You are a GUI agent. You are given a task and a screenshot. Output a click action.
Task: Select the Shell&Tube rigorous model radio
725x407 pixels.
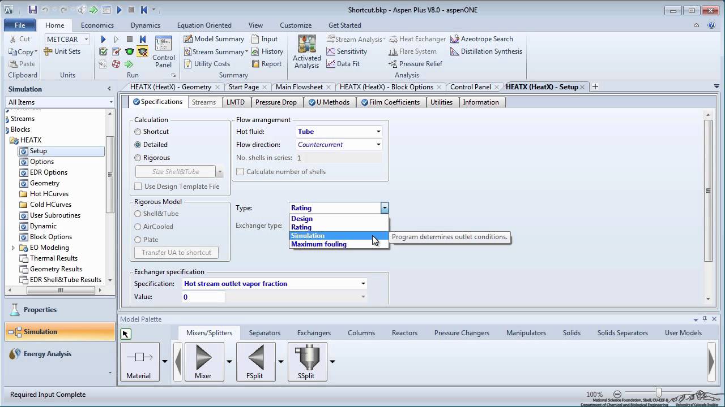click(138, 214)
